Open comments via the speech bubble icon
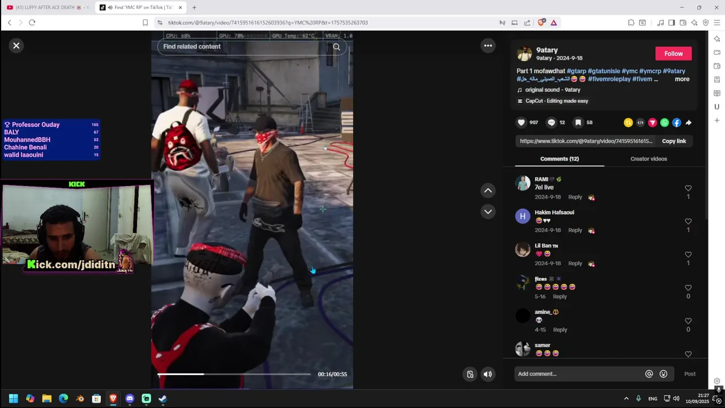725x408 pixels. click(551, 122)
